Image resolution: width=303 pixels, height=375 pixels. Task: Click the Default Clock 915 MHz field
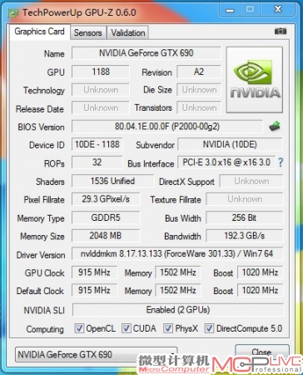click(94, 290)
